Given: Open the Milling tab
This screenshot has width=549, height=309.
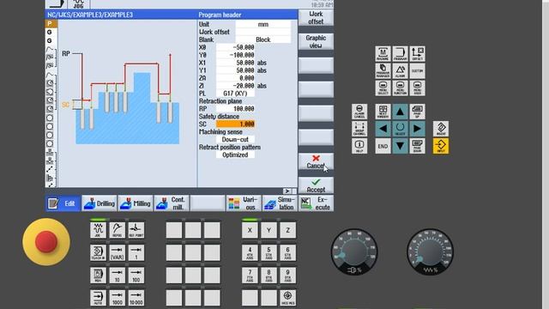Looking at the screenshot, I should [136, 203].
